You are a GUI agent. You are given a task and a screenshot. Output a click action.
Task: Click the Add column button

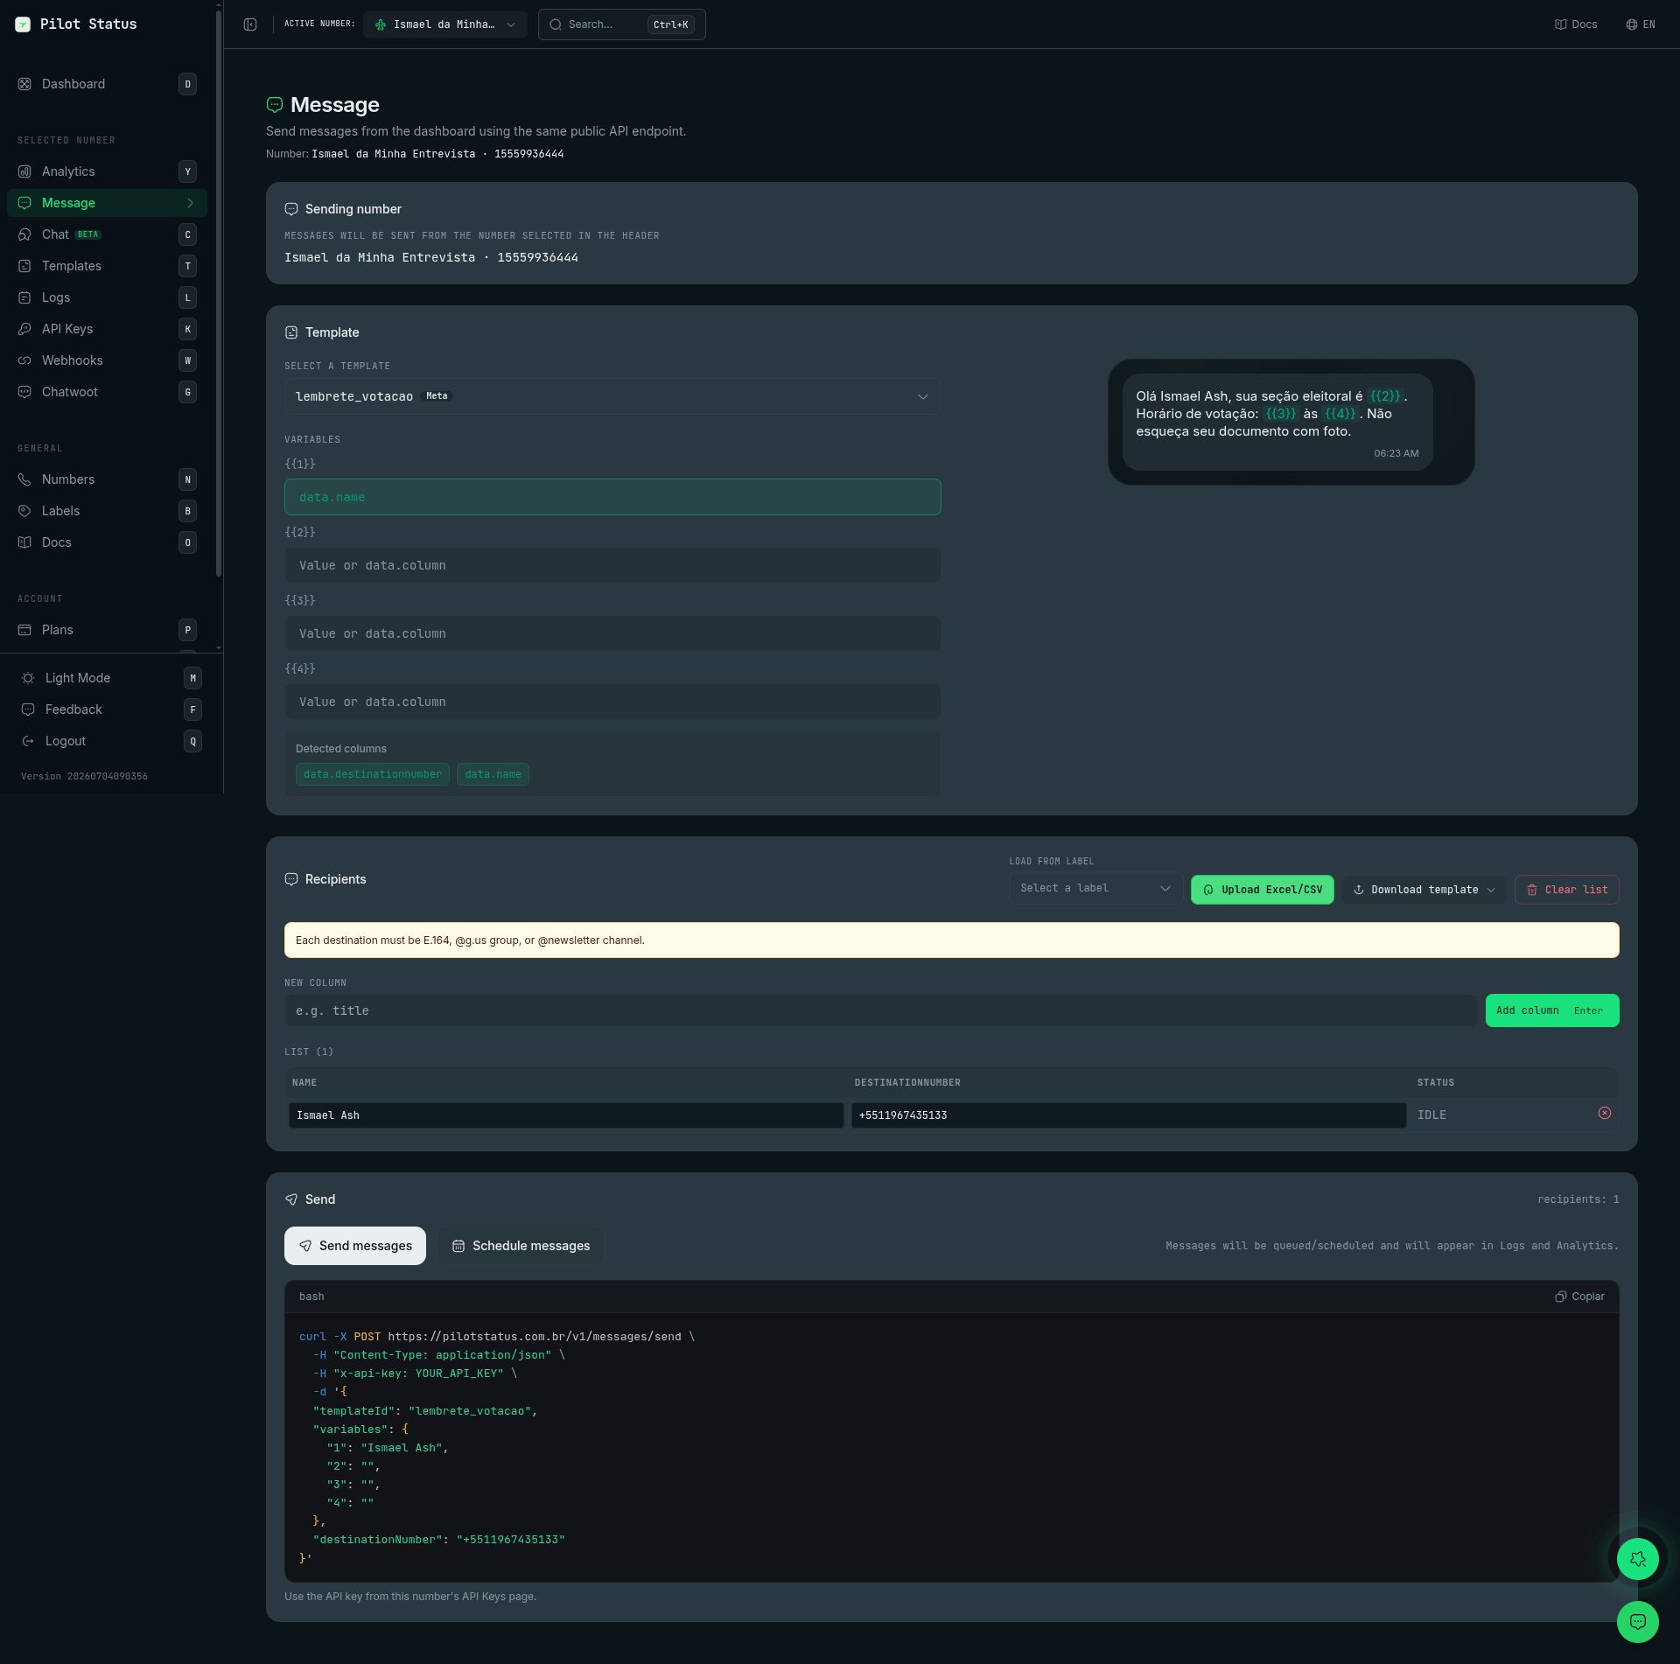coord(1552,1010)
